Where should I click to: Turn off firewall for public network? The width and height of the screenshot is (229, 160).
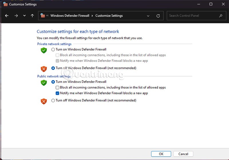53,100
